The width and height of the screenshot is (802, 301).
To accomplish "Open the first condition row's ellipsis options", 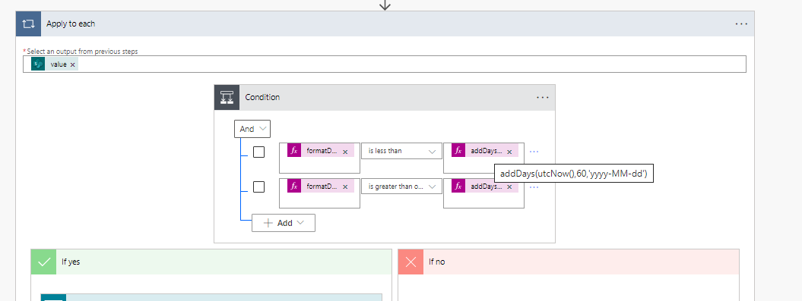I will [x=534, y=152].
